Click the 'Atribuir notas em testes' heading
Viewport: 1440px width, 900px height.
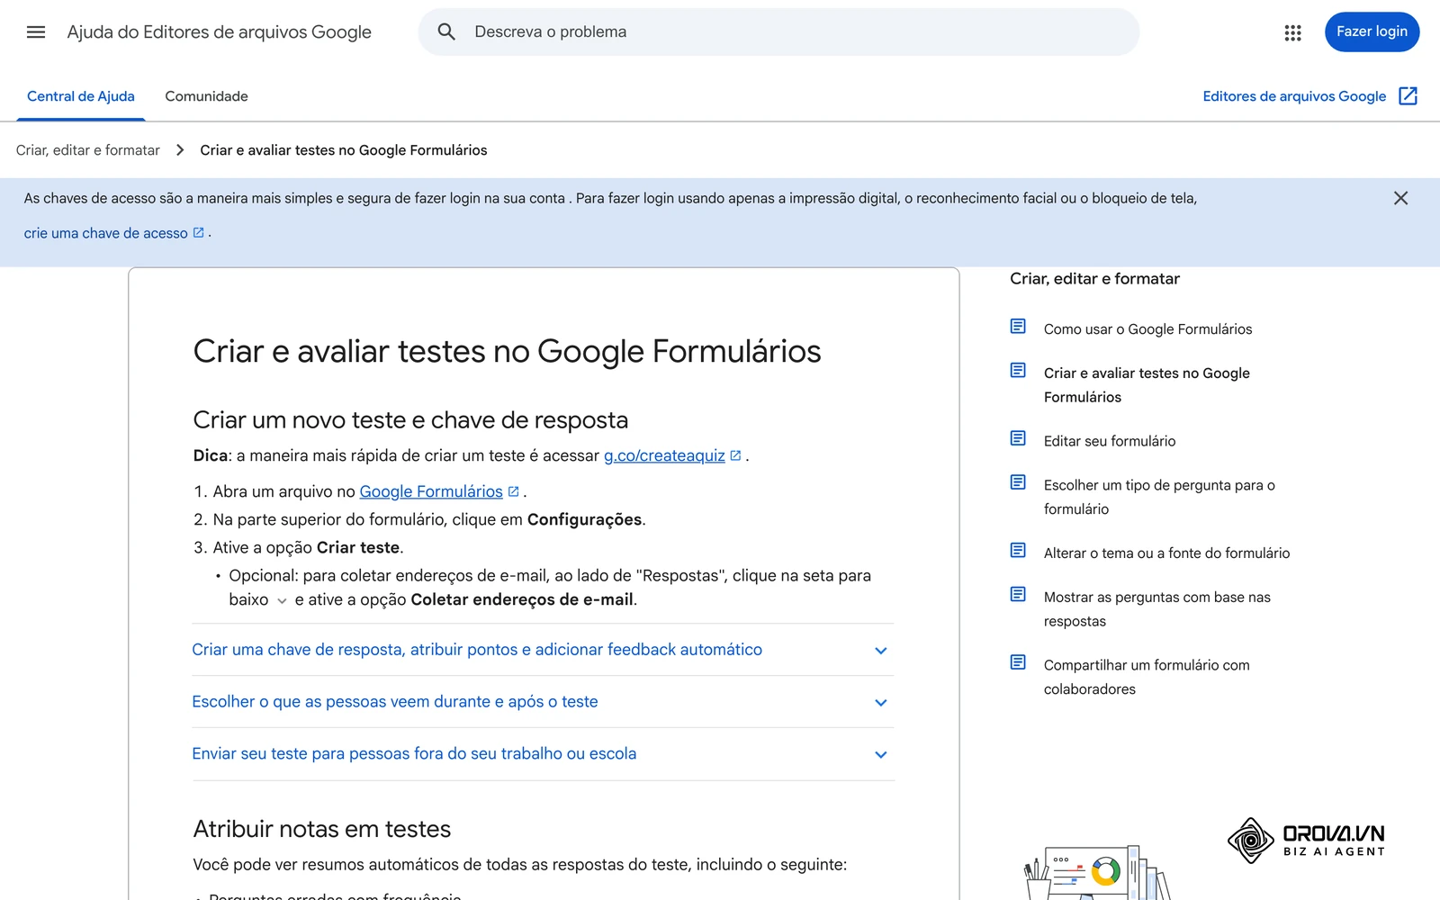(322, 829)
